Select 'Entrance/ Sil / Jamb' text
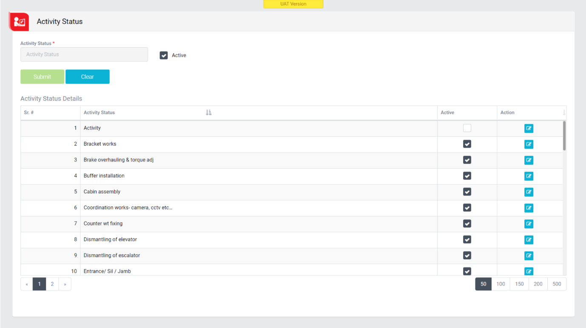586x328 pixels. 107,271
